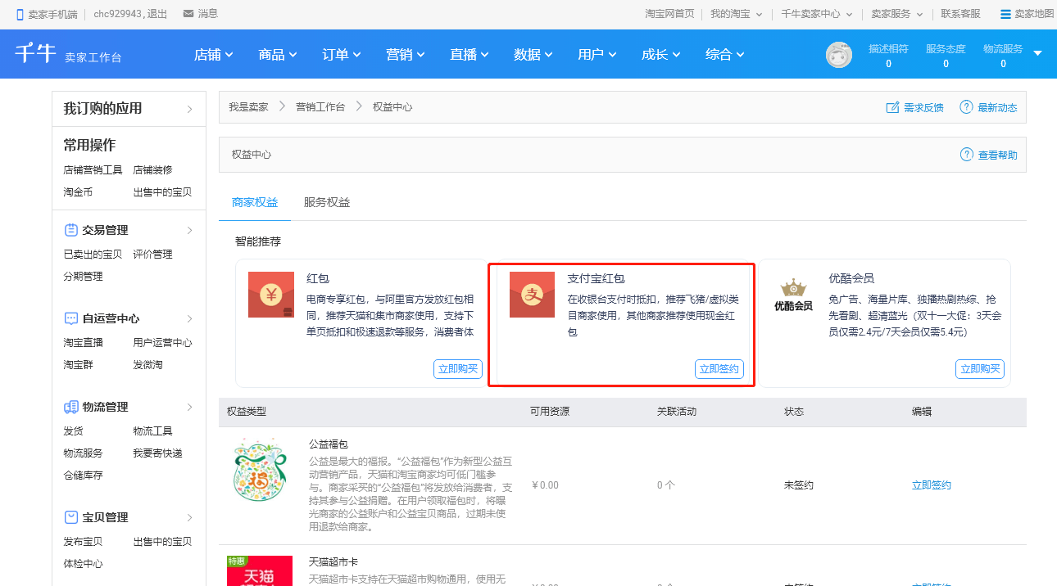Click the 千牛 logo
The image size is (1057, 586).
tap(35, 53)
